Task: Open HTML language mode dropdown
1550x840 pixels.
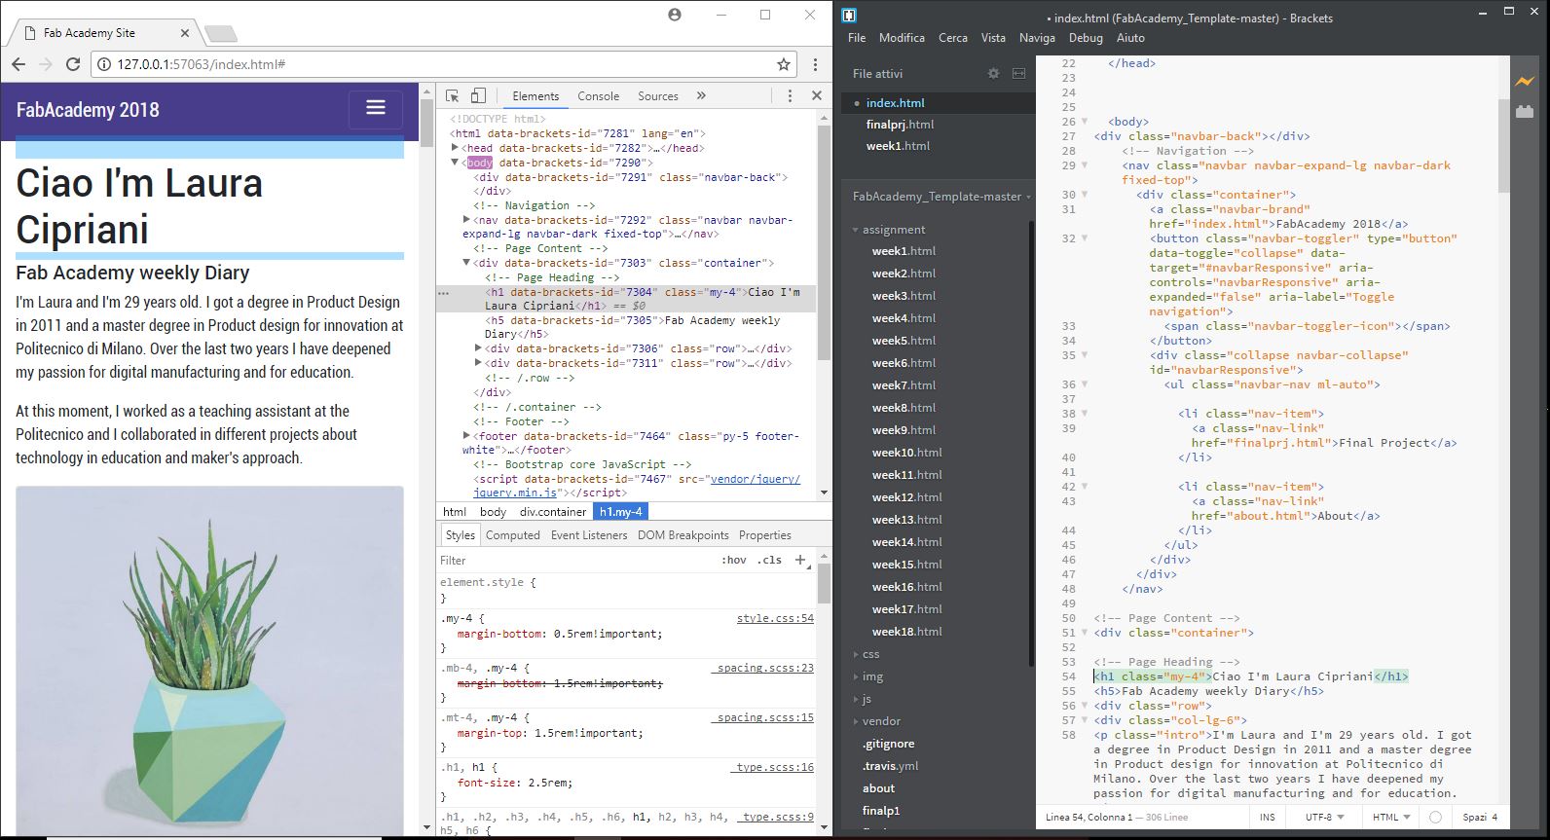Action: click(1391, 817)
